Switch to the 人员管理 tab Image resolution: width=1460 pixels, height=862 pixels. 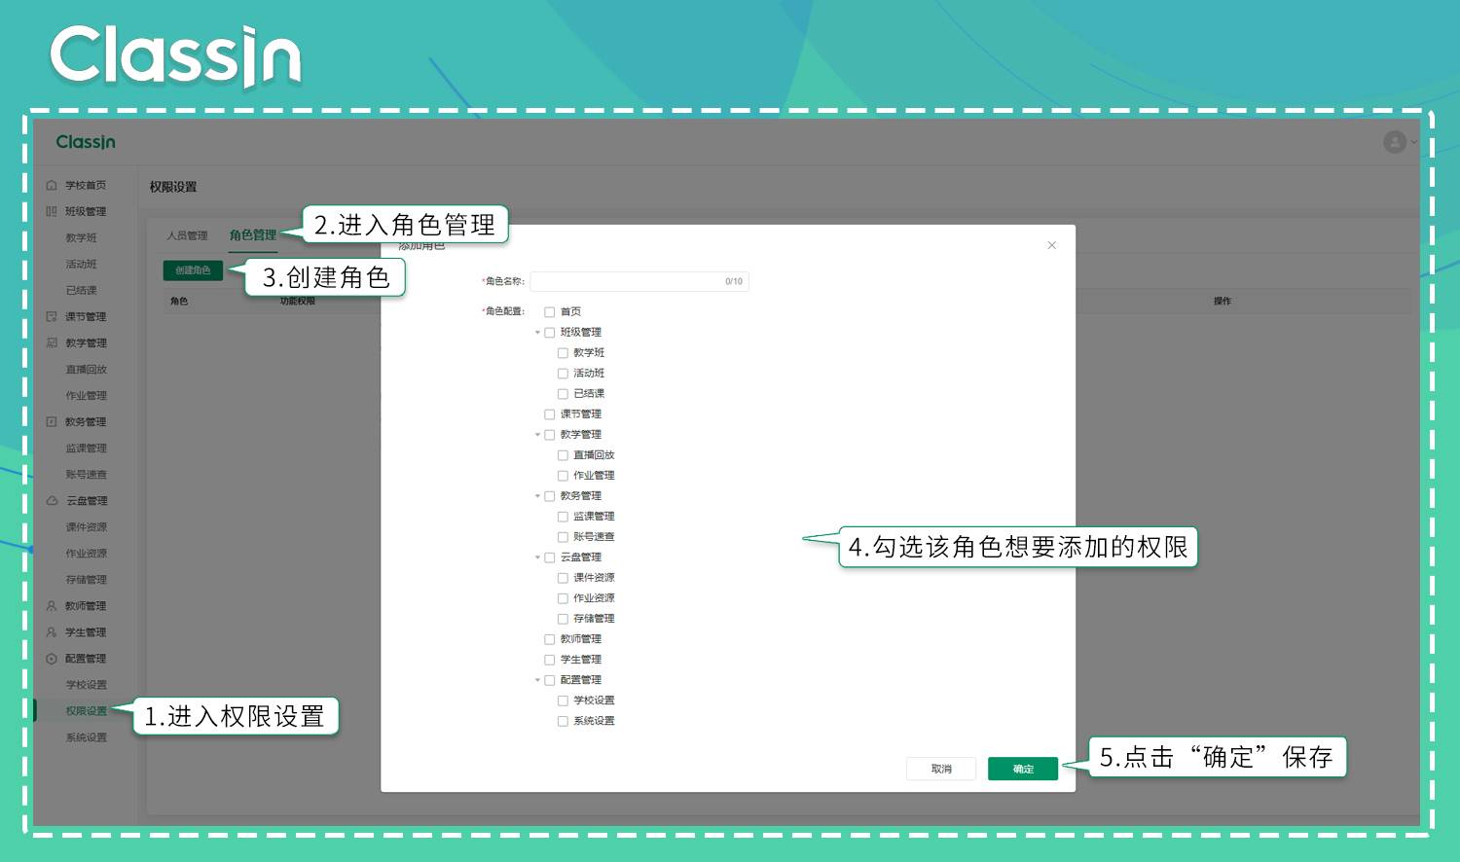click(187, 235)
